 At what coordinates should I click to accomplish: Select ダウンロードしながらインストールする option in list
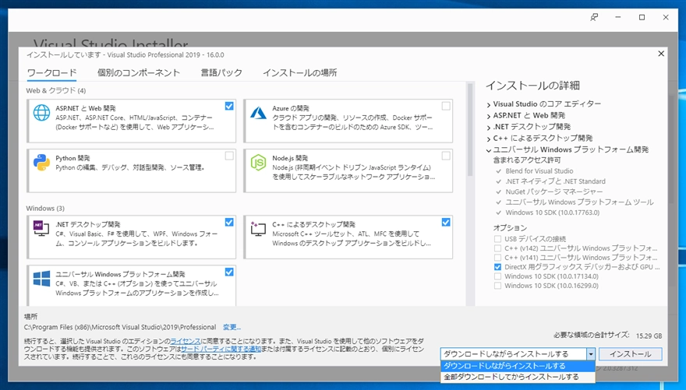click(x=518, y=366)
